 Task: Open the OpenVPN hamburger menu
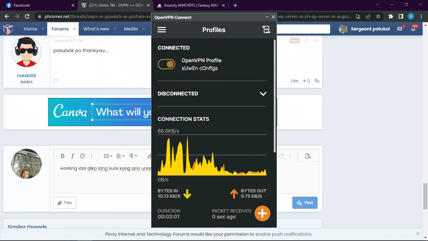pos(161,29)
